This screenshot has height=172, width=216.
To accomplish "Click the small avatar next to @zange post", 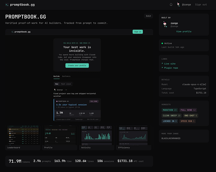I will tap(55, 90).
